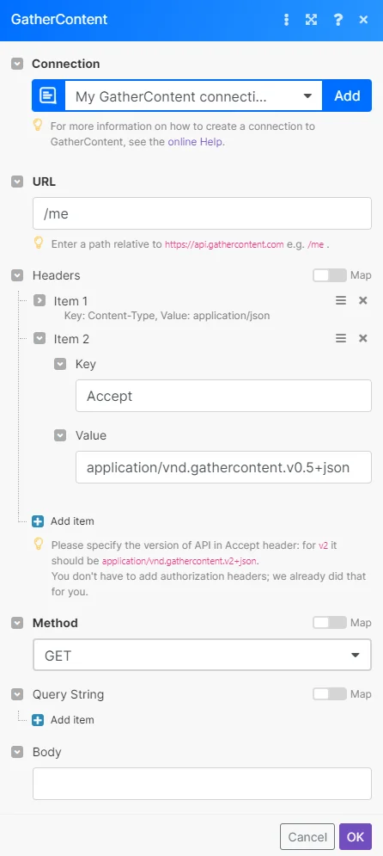Click the OK button
Image resolution: width=383 pixels, height=856 pixels.
(356, 837)
